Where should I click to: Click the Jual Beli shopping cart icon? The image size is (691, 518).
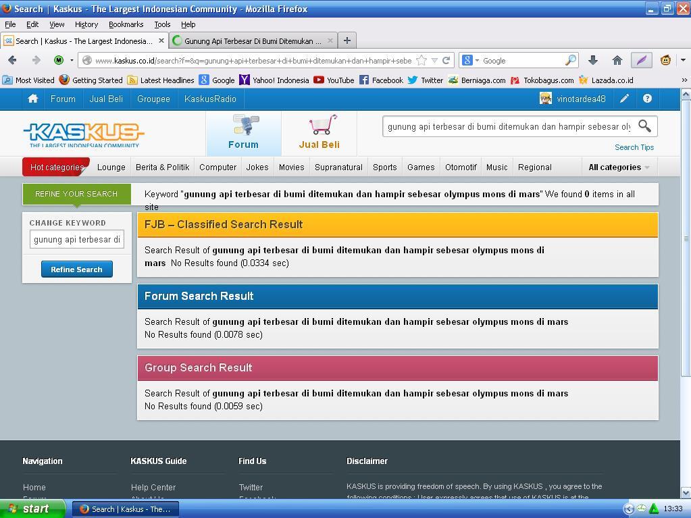pyautogui.click(x=323, y=125)
